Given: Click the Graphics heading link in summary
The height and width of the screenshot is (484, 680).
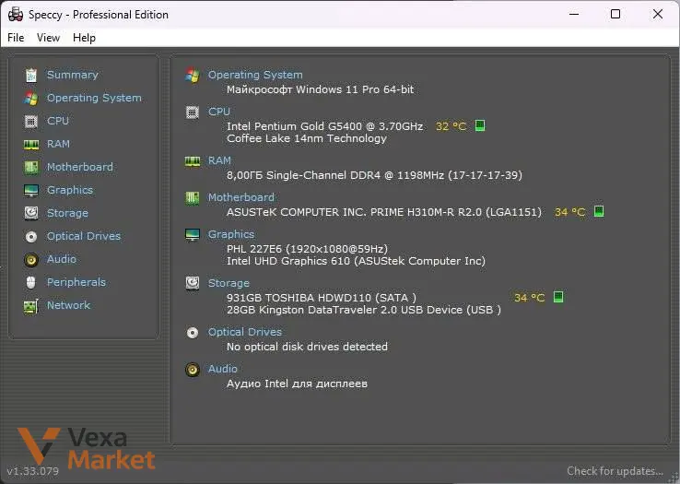Looking at the screenshot, I should click(231, 234).
